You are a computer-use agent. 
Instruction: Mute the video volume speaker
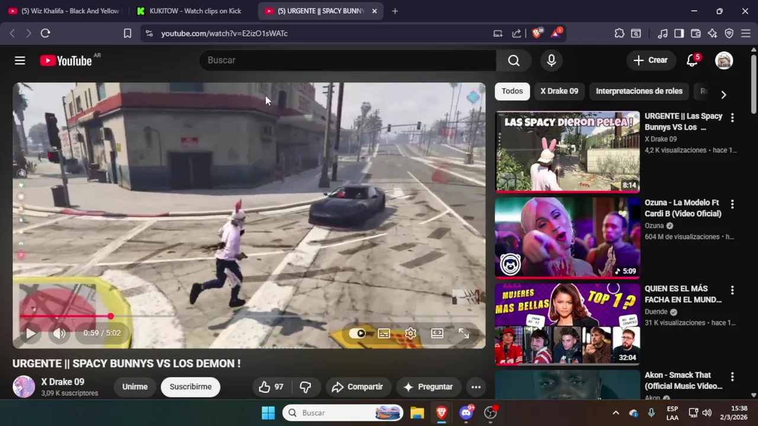coord(59,333)
